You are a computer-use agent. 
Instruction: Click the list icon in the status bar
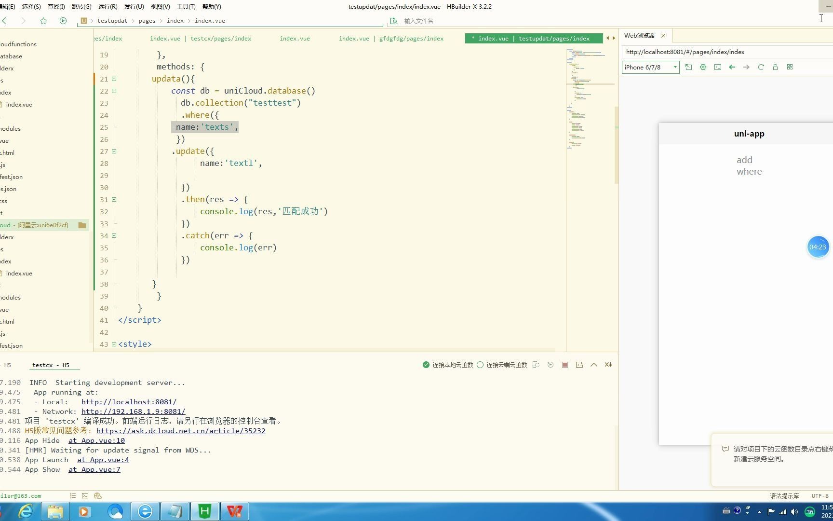(x=73, y=495)
